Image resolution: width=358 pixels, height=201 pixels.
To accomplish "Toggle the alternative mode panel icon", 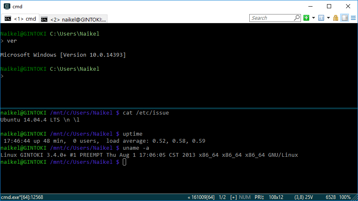I will (x=344, y=18).
